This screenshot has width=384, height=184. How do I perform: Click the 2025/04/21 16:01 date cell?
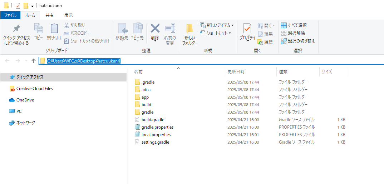(243, 135)
